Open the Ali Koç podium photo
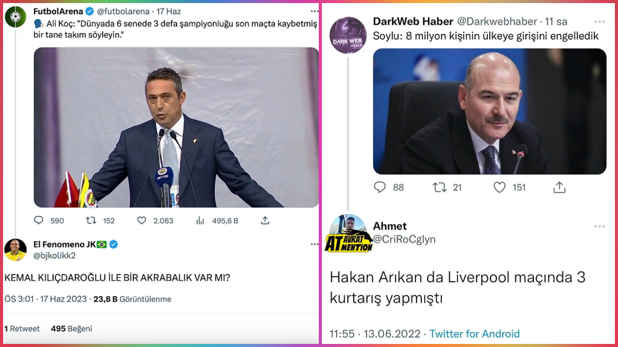 pos(176,127)
